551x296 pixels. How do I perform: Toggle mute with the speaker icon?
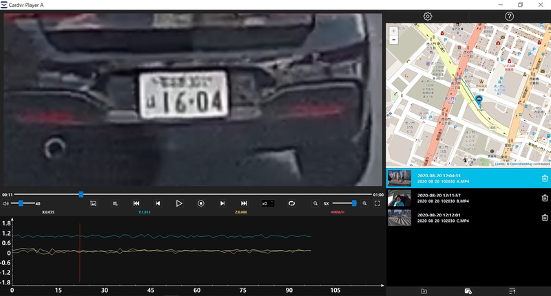6,203
